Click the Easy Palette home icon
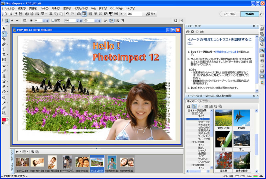 point(189,106)
